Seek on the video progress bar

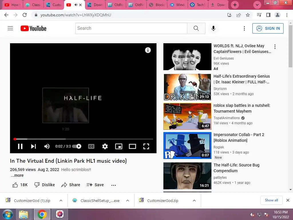(x=83, y=139)
